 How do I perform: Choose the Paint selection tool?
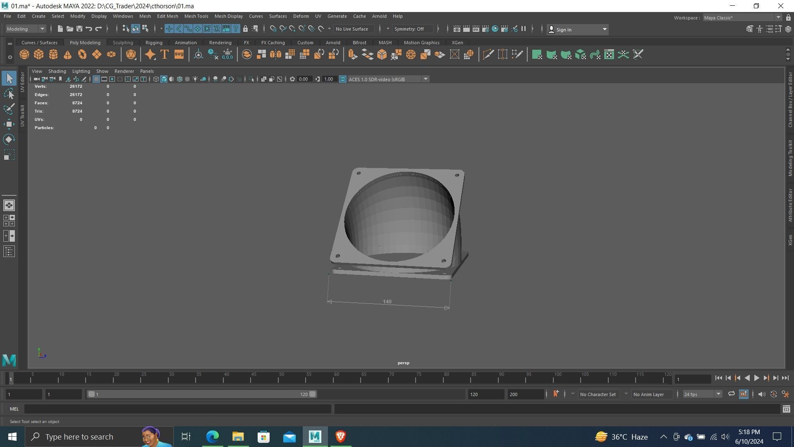[9, 109]
